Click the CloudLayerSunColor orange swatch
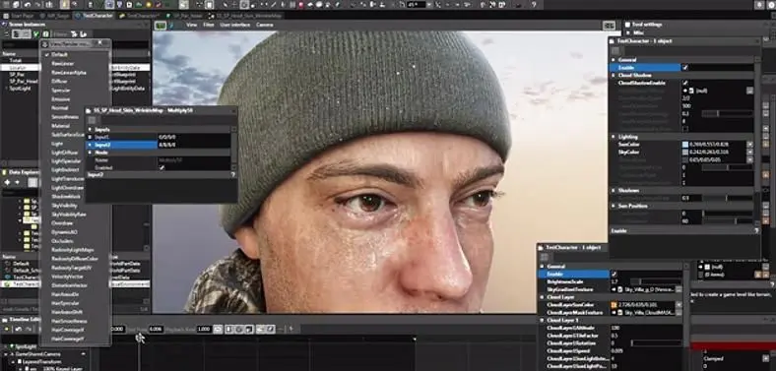The width and height of the screenshot is (776, 371). coord(614,305)
